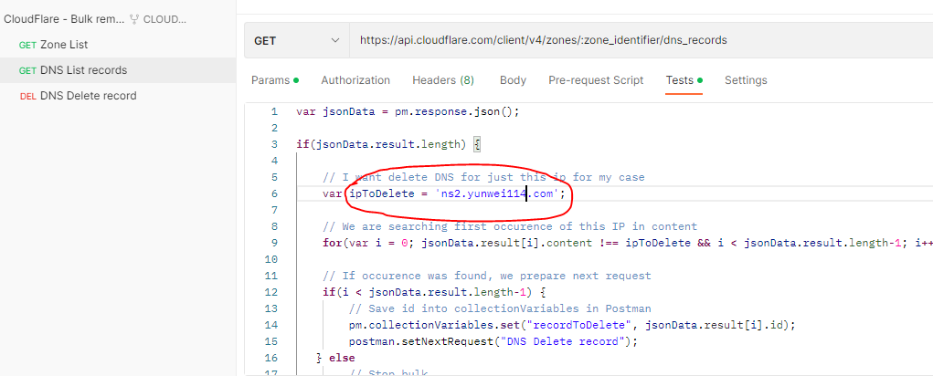Click the comment 'We are searching first occurence'

(510, 226)
